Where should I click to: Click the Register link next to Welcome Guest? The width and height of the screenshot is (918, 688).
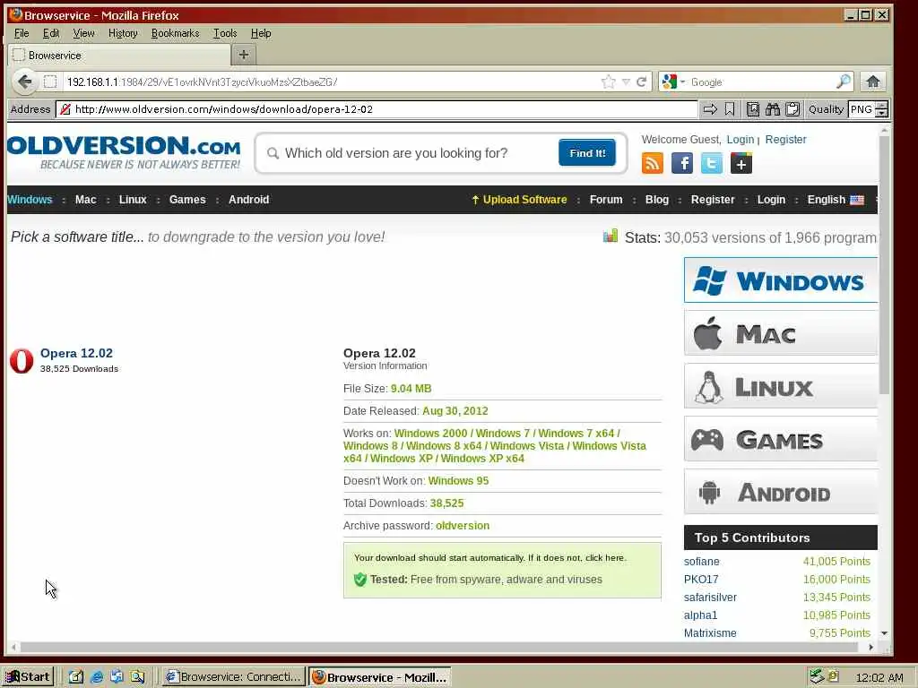(785, 139)
